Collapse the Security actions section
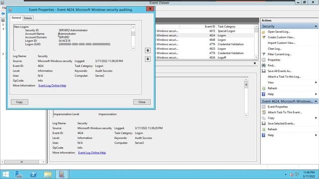This screenshot has width=319, height=179. (316, 26)
